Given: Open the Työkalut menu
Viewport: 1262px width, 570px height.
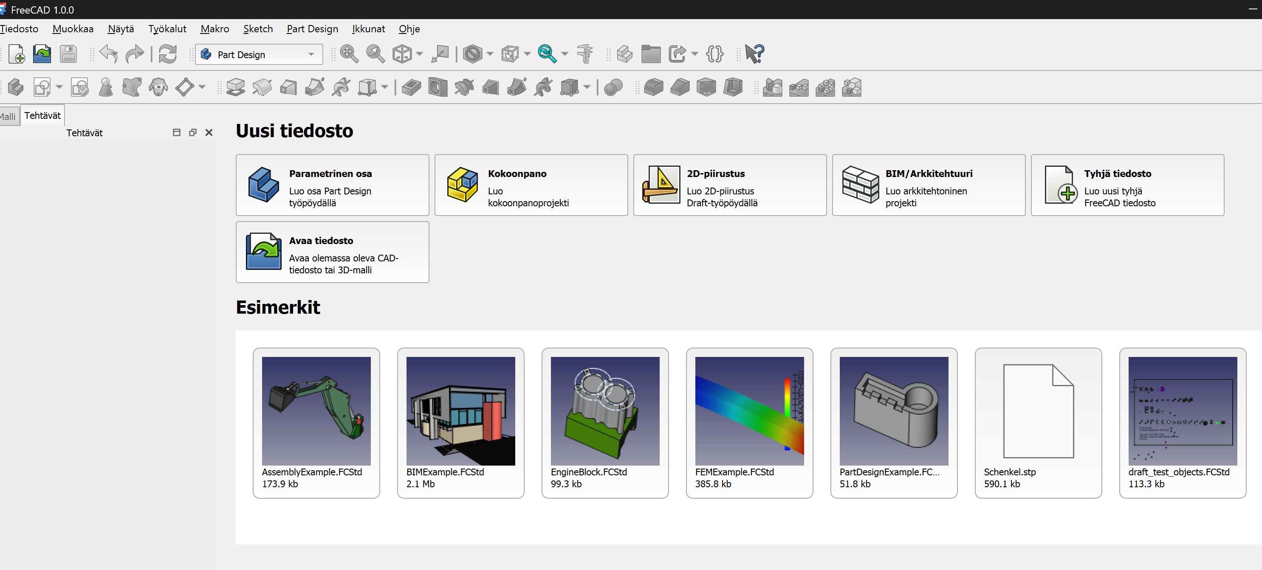Looking at the screenshot, I should point(167,29).
